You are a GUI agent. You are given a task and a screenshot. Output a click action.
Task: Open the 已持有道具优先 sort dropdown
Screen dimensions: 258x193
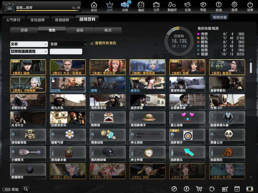pos(29,51)
